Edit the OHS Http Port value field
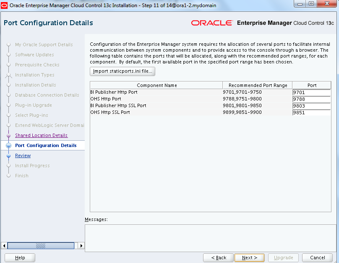 [x=312, y=99]
